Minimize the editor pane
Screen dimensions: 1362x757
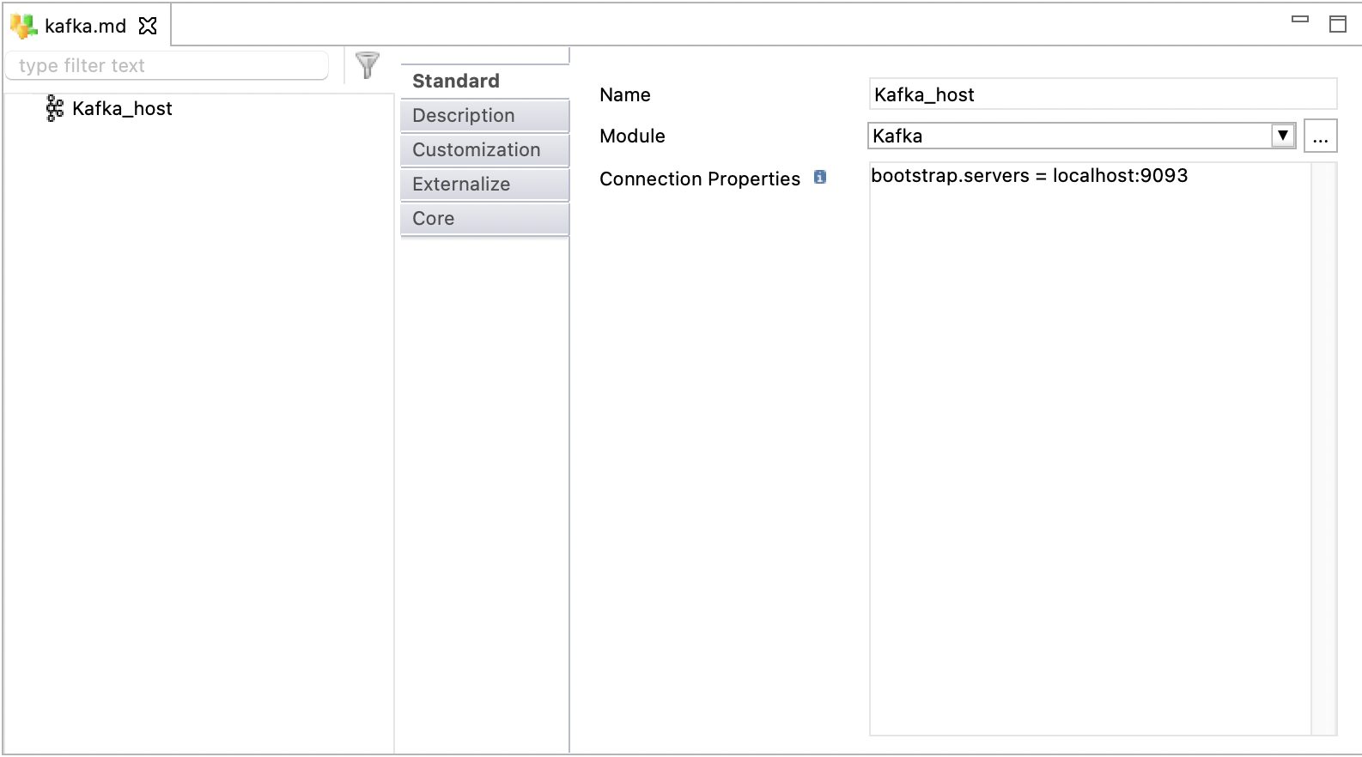[1300, 20]
